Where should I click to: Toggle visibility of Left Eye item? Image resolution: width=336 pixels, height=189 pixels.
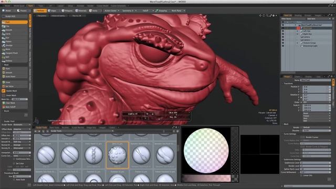click(283, 31)
